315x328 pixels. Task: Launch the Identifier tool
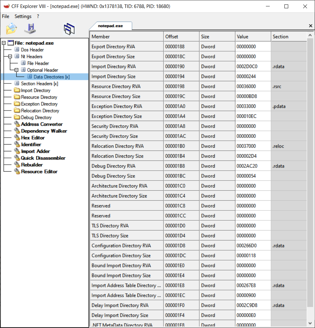[x=31, y=144]
